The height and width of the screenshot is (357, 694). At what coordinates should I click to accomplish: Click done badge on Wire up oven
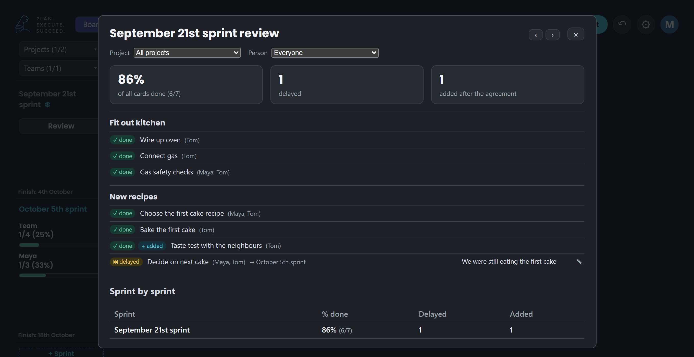point(122,140)
